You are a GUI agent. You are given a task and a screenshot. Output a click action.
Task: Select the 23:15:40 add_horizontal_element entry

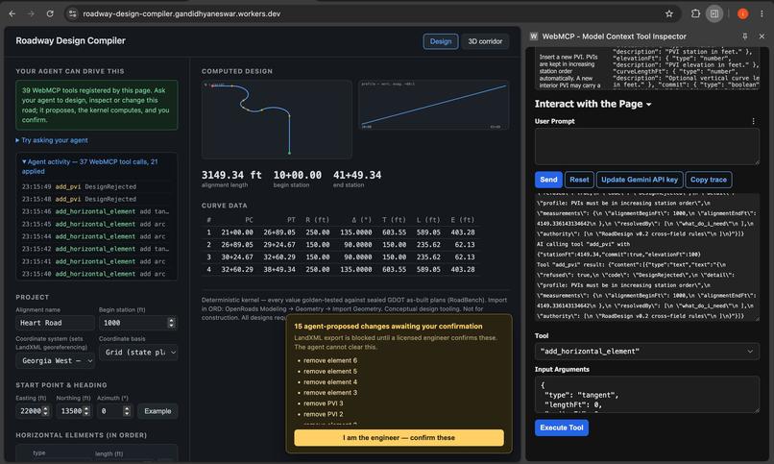click(96, 274)
